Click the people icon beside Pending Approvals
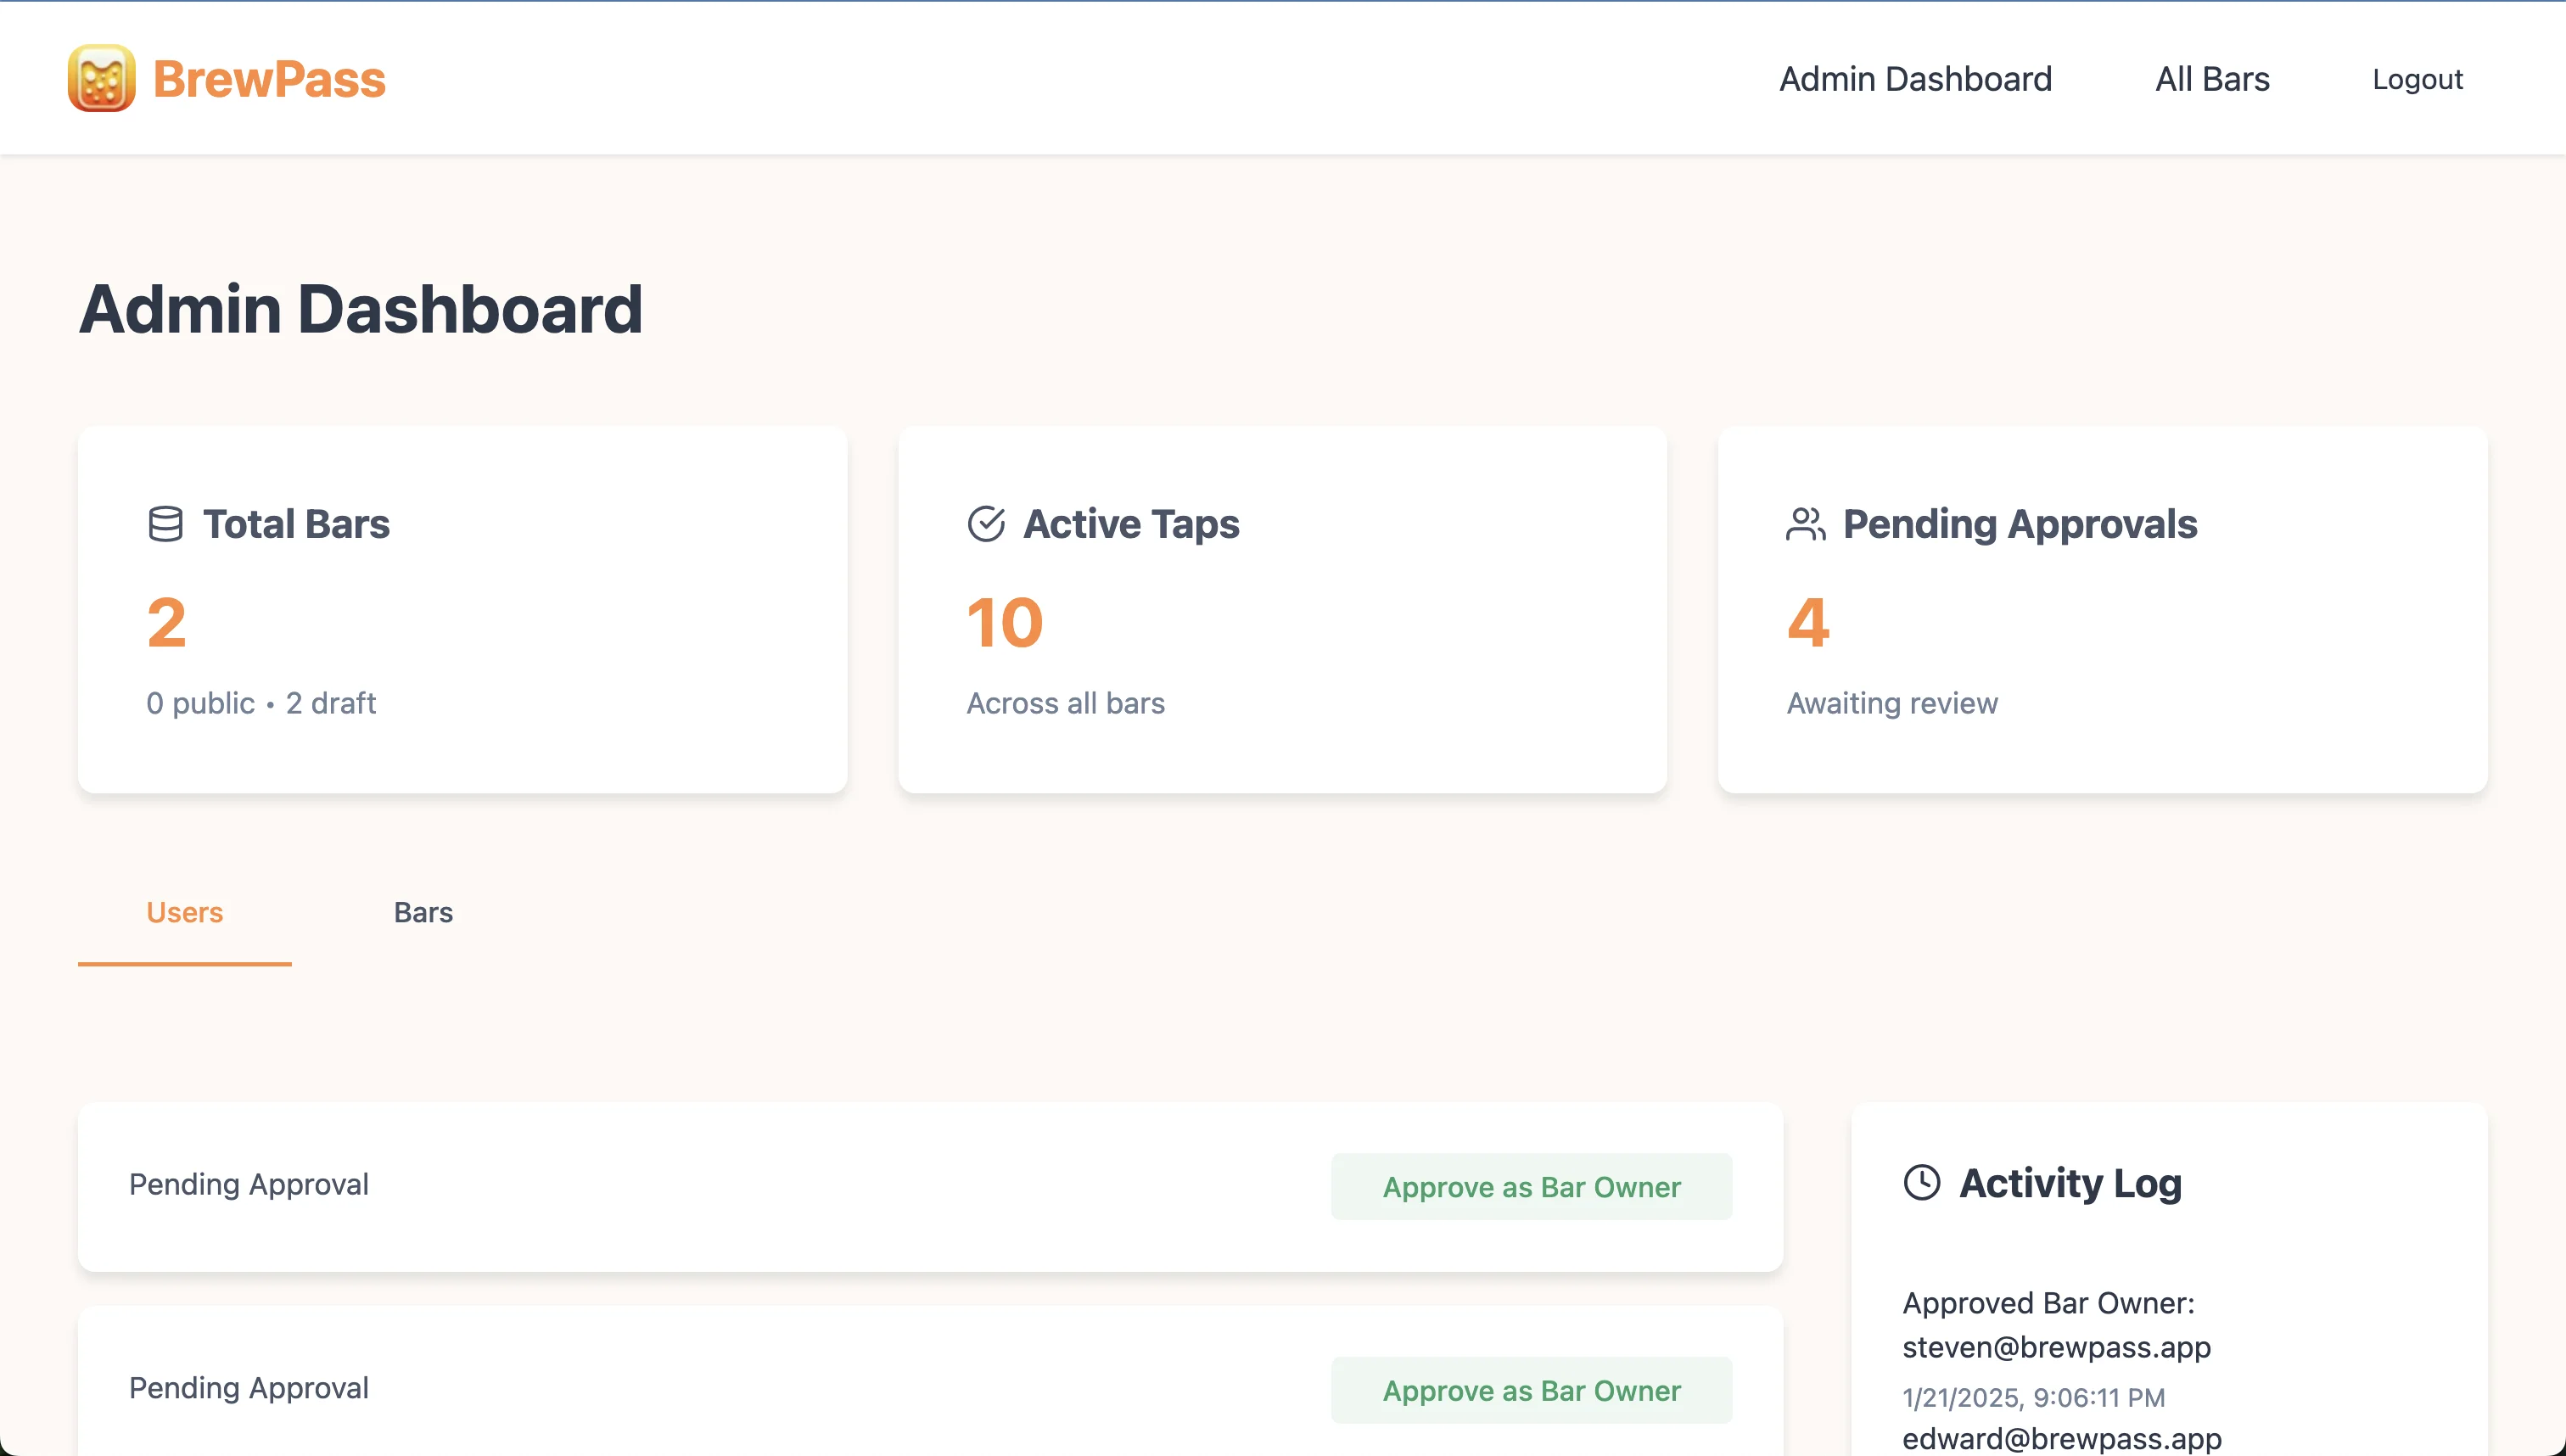This screenshot has width=2566, height=1456. click(x=1806, y=523)
